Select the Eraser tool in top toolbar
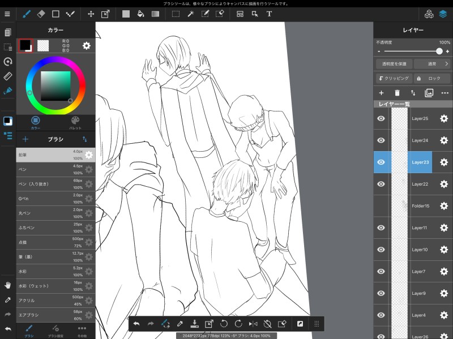Viewport: 453px width, 339px height. tap(41, 14)
